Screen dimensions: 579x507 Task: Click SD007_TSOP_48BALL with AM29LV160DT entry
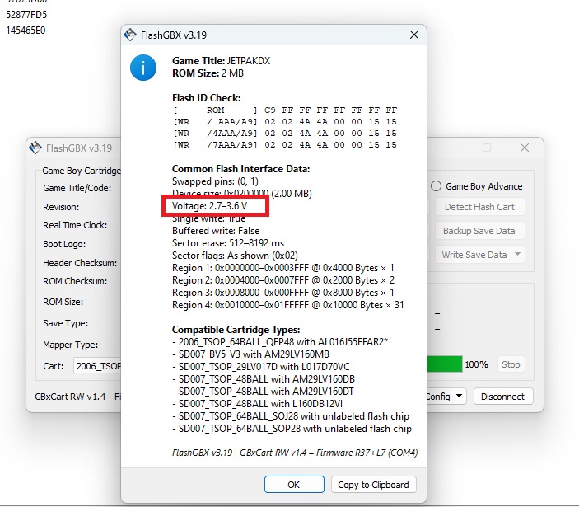(263, 392)
